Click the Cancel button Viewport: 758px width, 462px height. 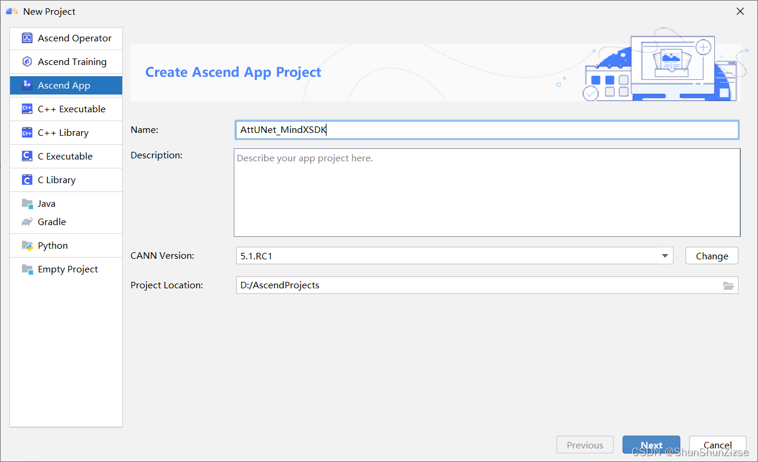coord(717,445)
